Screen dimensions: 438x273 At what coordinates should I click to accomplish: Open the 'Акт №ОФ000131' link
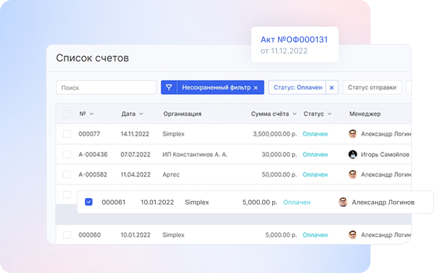[x=294, y=39]
